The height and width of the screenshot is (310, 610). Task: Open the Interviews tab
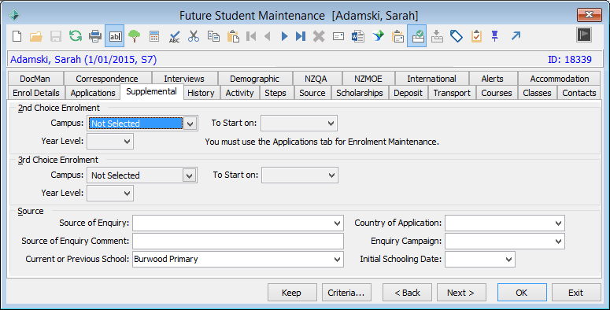pos(184,79)
